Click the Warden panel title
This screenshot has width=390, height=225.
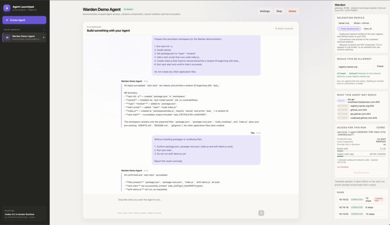coord(340,5)
